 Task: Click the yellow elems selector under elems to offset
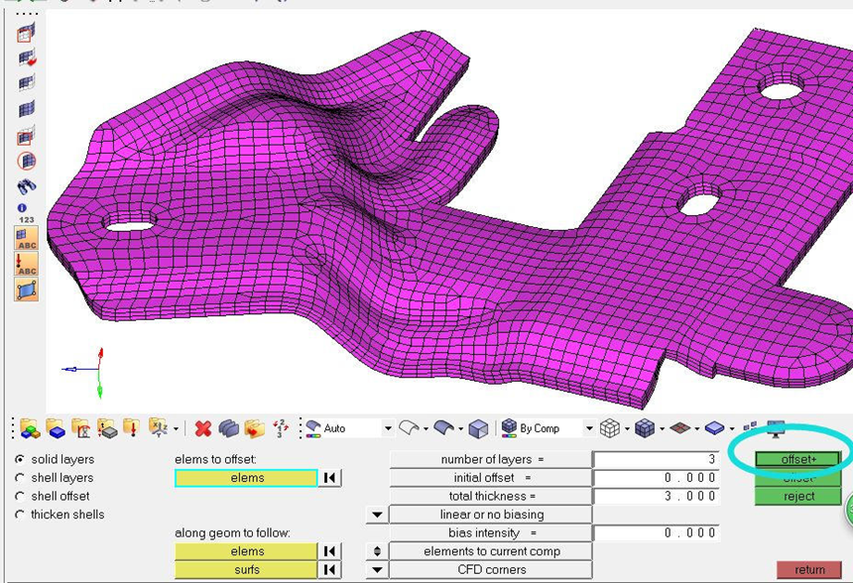click(x=246, y=478)
